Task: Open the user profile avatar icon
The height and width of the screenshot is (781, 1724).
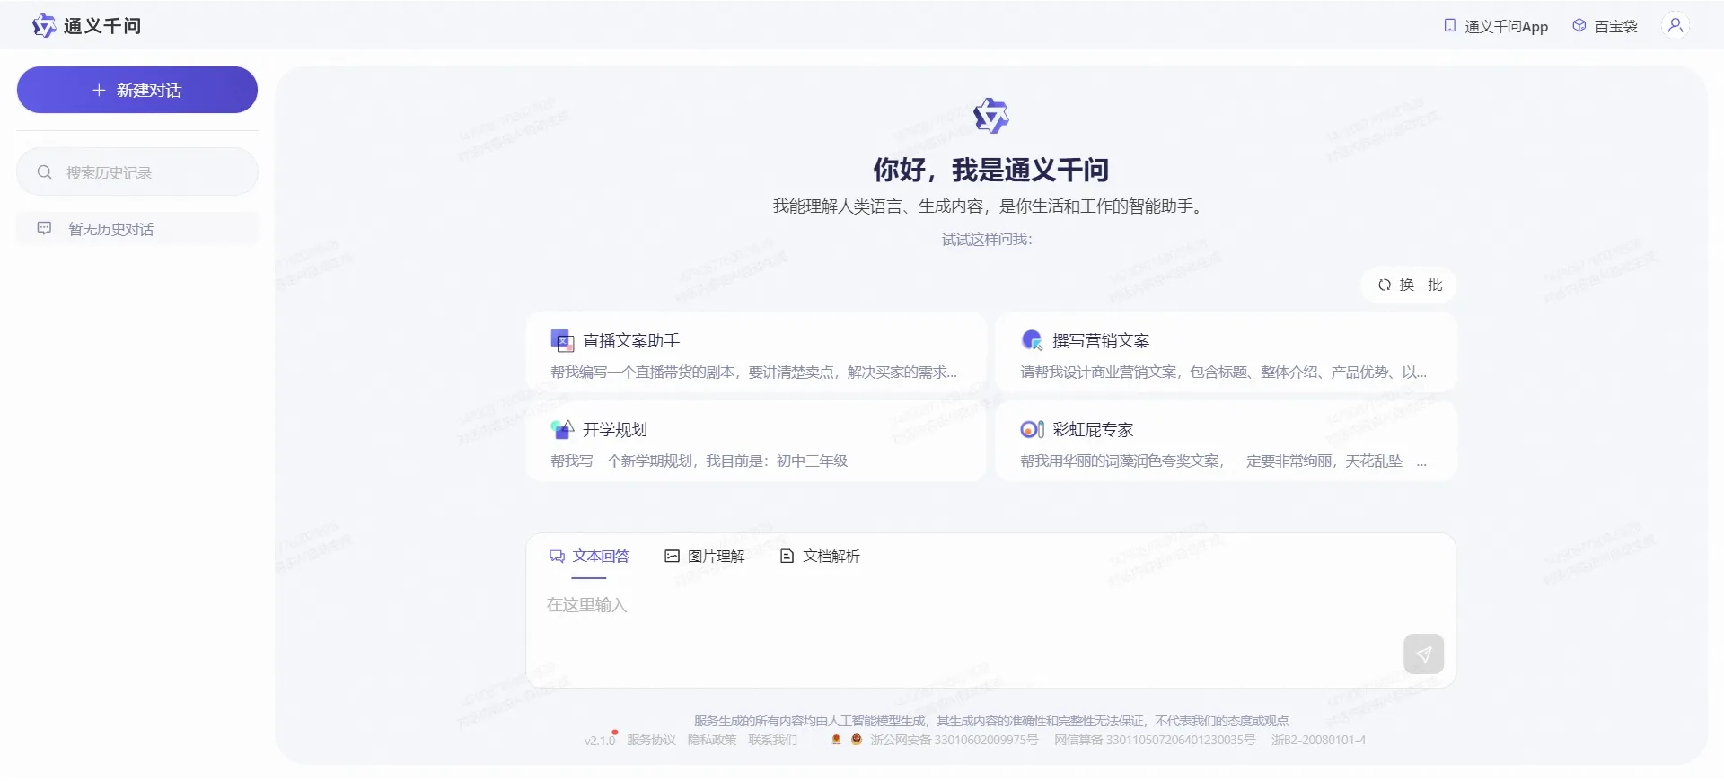Action: [1675, 25]
